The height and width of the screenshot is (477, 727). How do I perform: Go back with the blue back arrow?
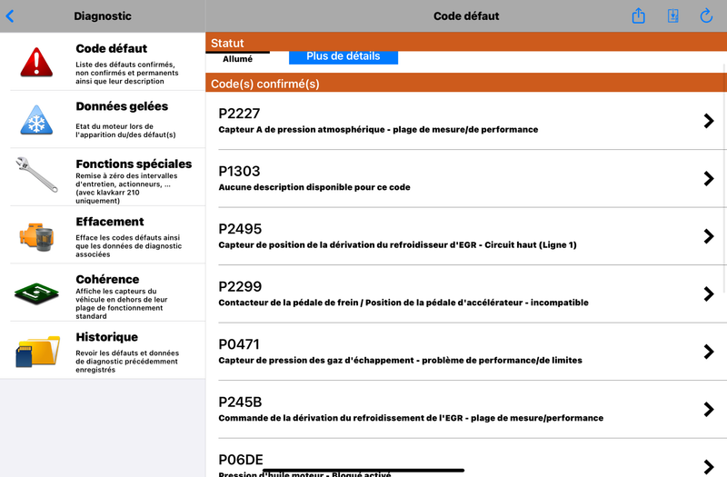coord(10,16)
